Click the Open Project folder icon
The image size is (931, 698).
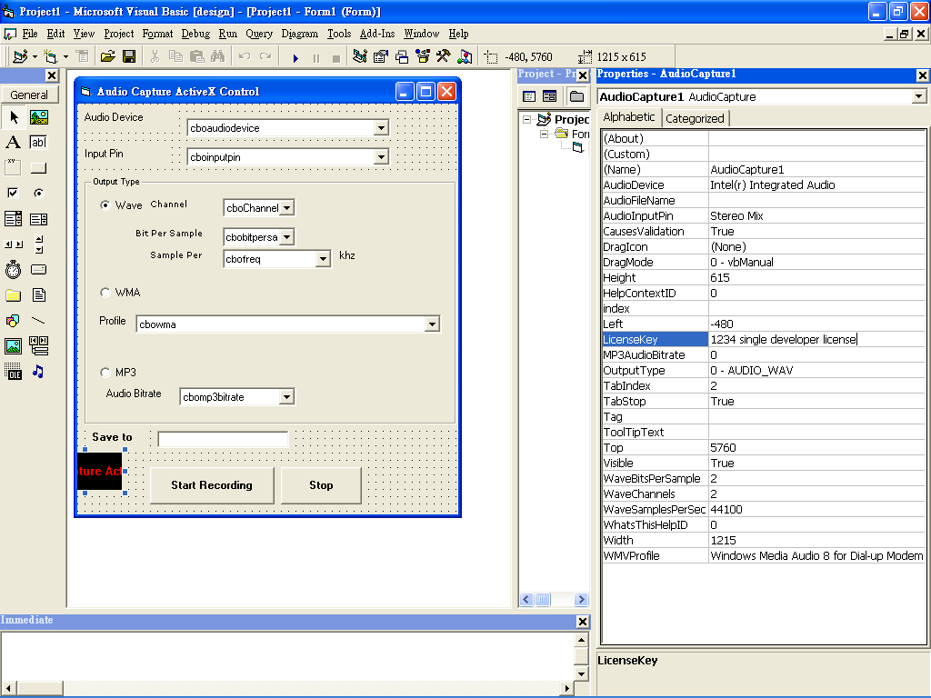pos(107,56)
